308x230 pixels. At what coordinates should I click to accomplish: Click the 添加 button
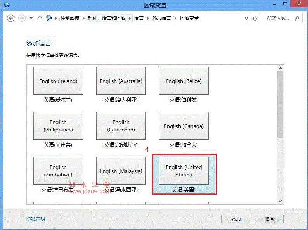(236, 219)
